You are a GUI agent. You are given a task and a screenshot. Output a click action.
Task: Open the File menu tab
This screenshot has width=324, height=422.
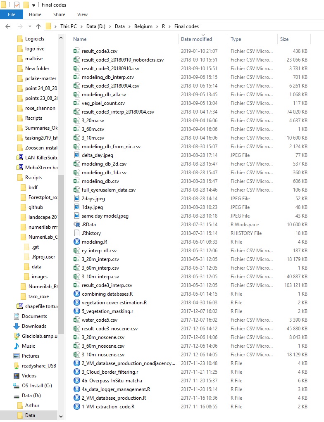pos(12,14)
